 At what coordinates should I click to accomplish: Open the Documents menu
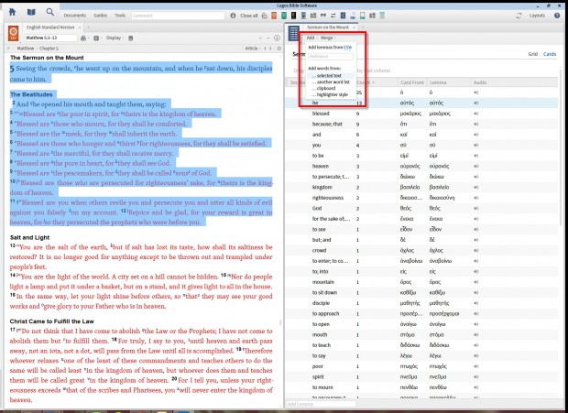pyautogui.click(x=75, y=16)
